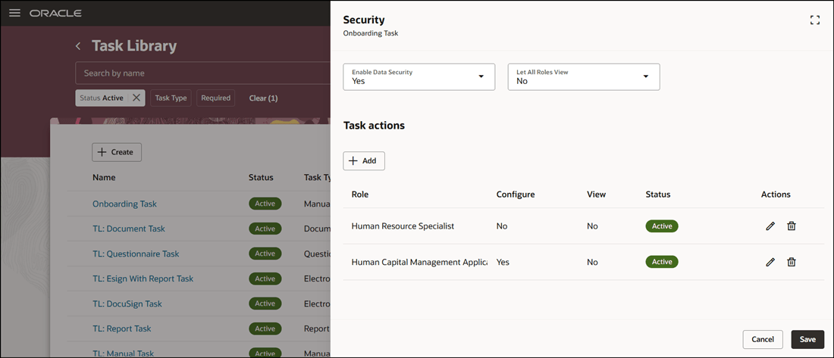Click the Status column header in Security panel

658,195
